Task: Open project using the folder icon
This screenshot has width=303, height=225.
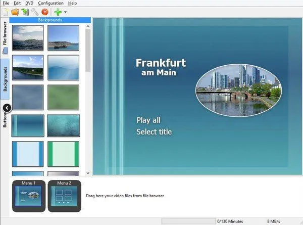Action: tap(15, 12)
